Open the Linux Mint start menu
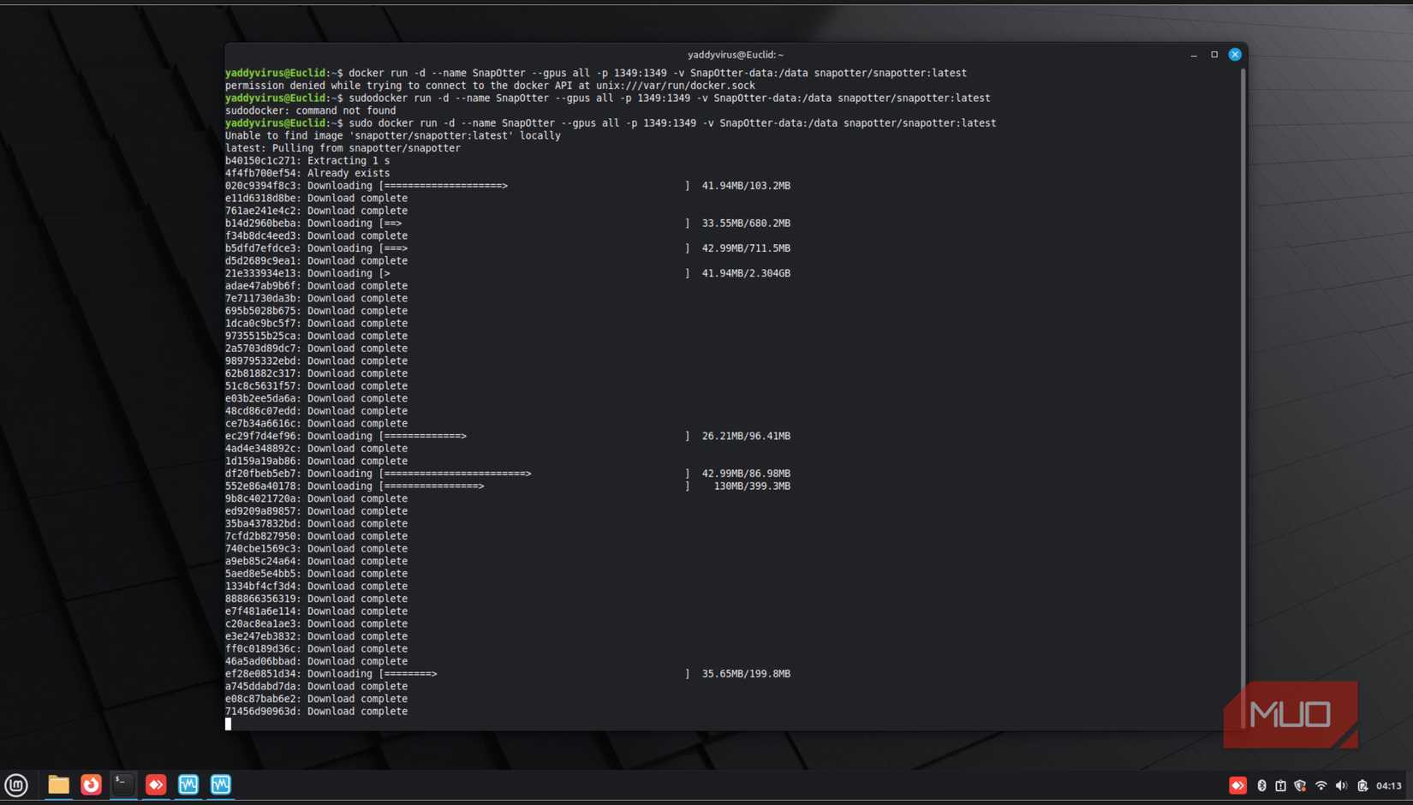Image resolution: width=1413 pixels, height=805 pixels. [16, 784]
